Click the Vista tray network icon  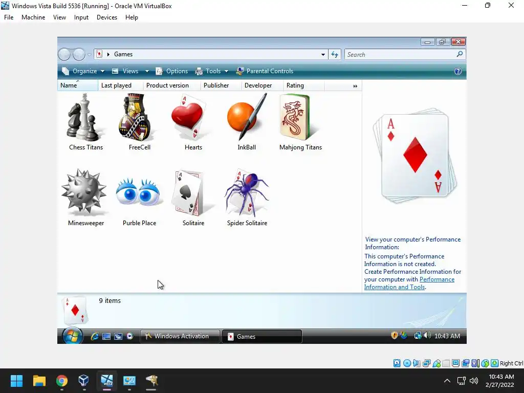click(418, 336)
